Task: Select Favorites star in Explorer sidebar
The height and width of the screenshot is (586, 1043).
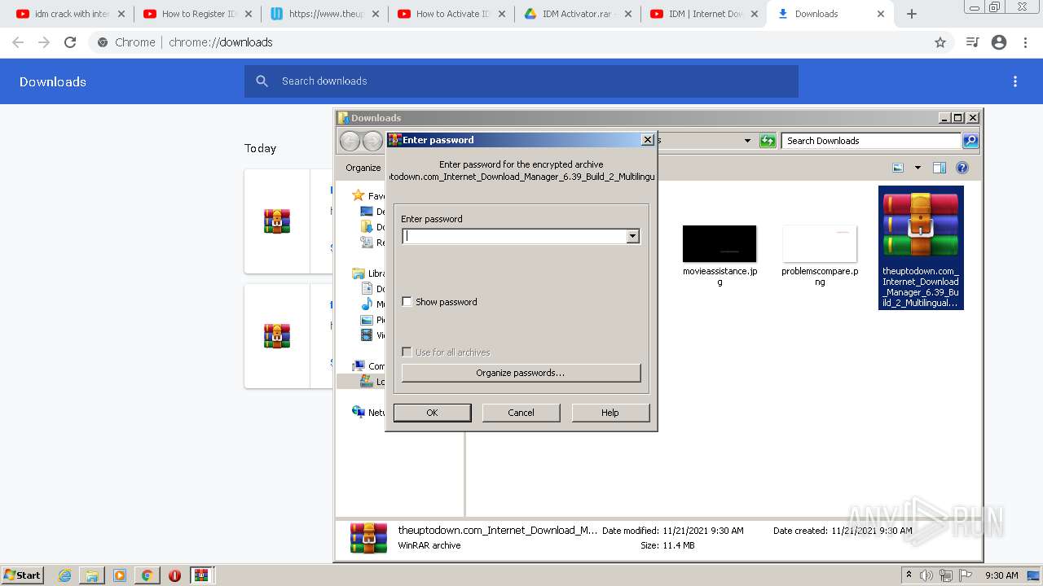Action: coord(359,195)
